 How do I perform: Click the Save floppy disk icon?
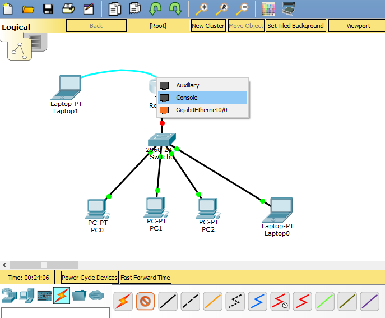pyautogui.click(x=48, y=9)
